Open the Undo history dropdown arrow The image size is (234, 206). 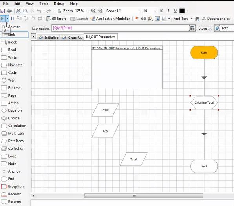pos(44,11)
